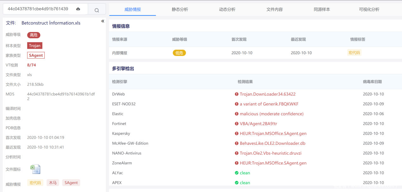Click the cloud upload icon in search box
The image size is (402, 192).
78,9
